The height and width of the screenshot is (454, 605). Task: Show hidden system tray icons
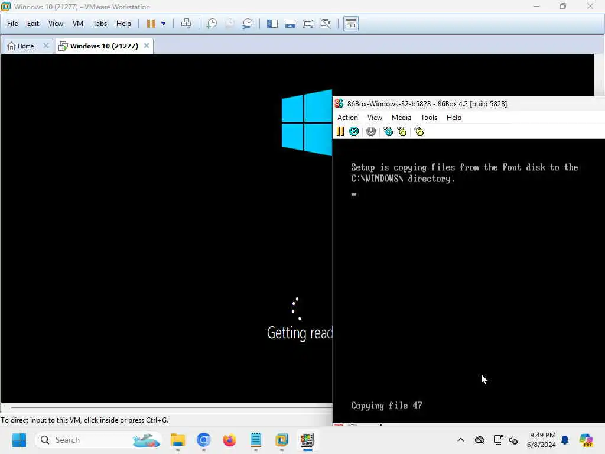pos(461,440)
